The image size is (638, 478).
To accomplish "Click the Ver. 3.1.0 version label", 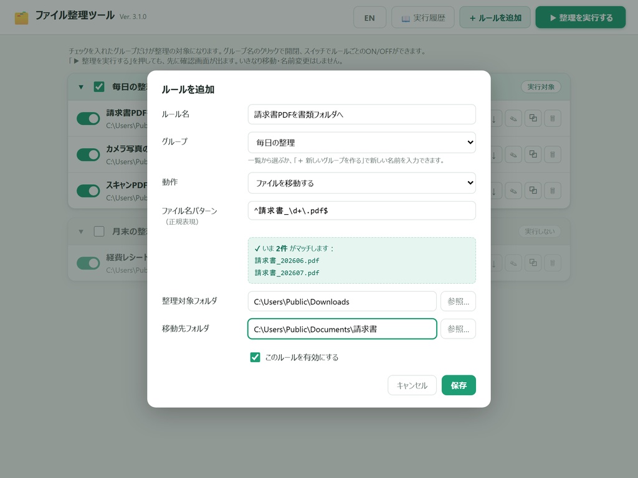I will tap(133, 17).
